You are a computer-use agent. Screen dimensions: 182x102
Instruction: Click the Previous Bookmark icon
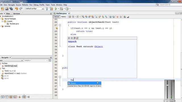[100, 17]
